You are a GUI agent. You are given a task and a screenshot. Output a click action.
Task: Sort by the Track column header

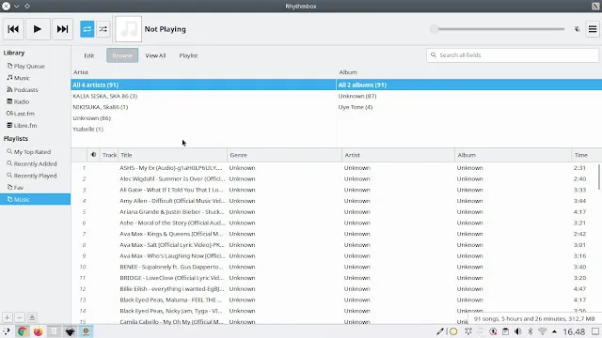[x=109, y=155]
